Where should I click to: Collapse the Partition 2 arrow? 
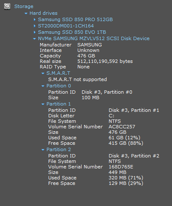click(43, 150)
